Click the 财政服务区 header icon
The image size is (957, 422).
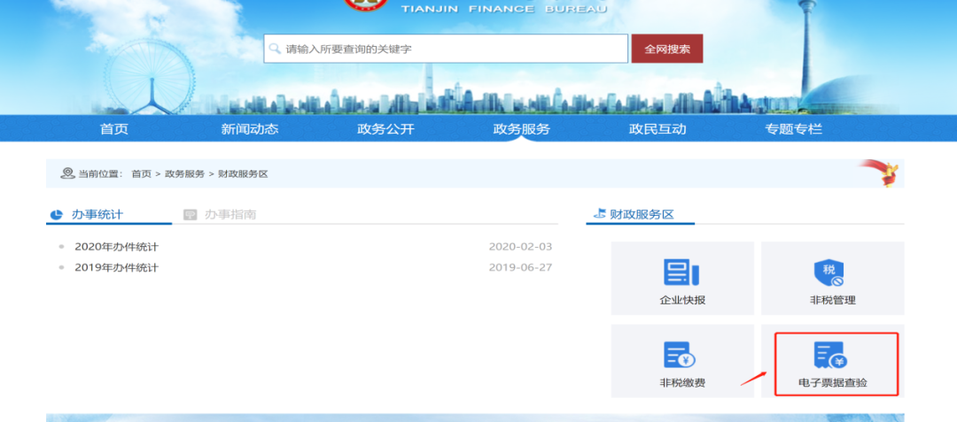point(600,214)
